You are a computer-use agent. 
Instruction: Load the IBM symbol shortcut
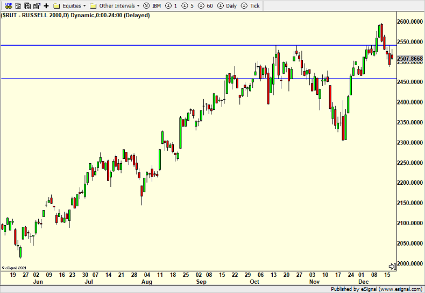[x=152, y=6]
